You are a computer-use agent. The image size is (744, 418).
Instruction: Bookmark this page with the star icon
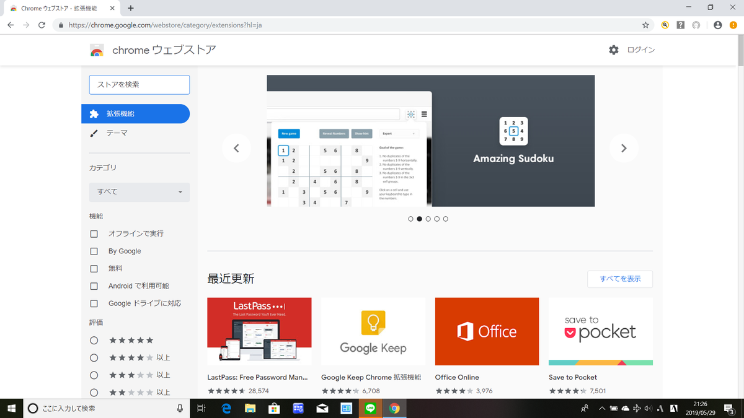(645, 25)
